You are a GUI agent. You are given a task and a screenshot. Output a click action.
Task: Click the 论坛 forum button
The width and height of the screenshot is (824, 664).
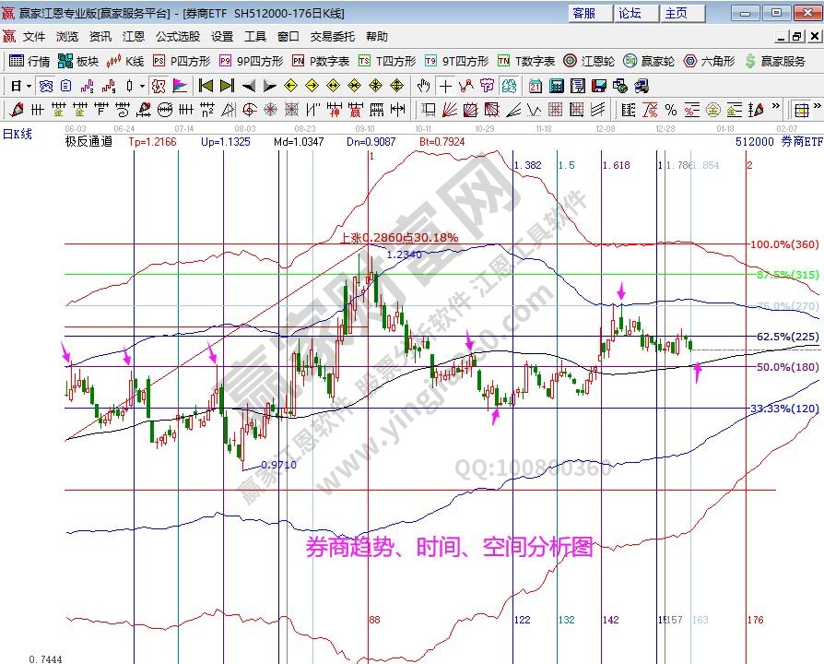point(630,13)
